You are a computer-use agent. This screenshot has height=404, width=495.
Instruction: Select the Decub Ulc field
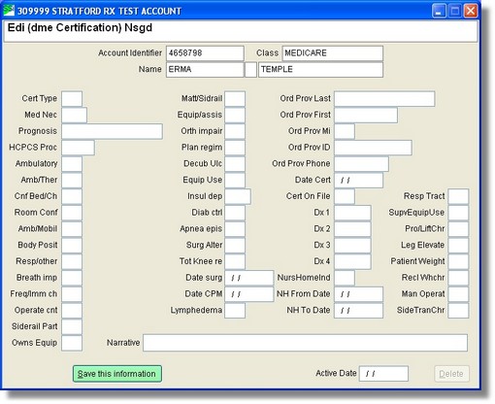pos(235,164)
